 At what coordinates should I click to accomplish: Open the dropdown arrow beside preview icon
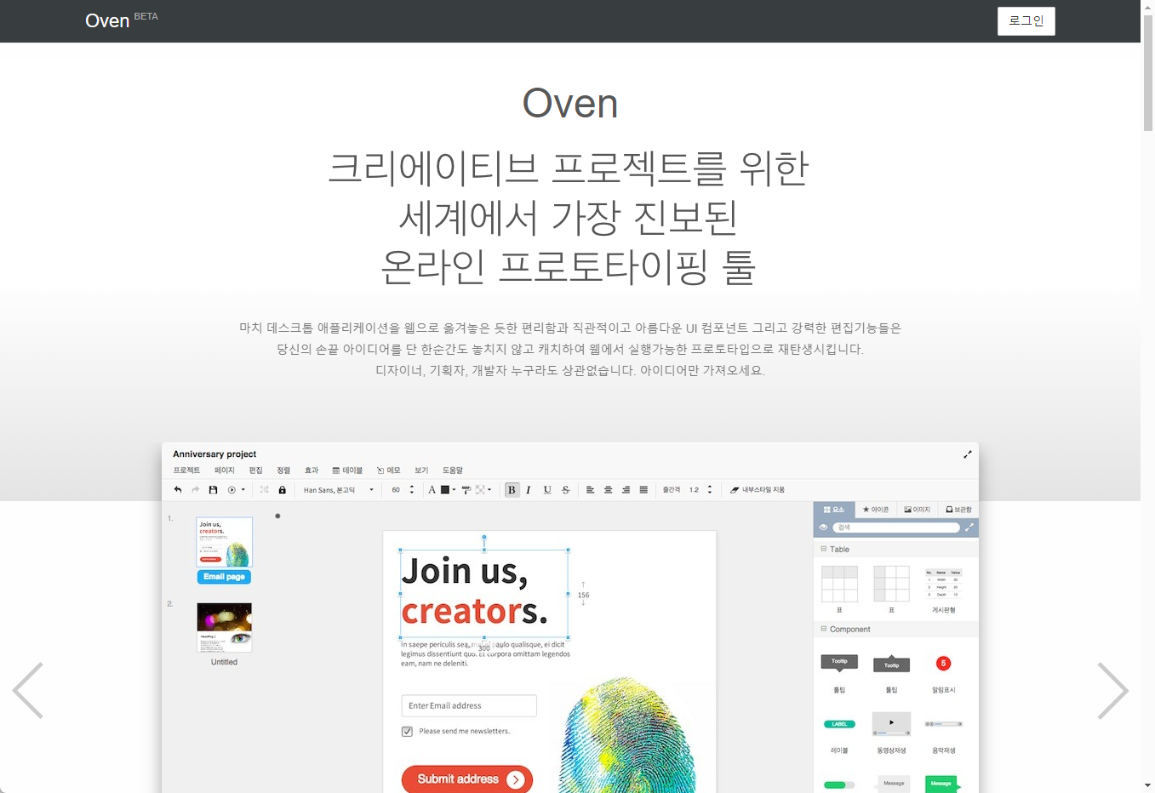click(x=243, y=490)
